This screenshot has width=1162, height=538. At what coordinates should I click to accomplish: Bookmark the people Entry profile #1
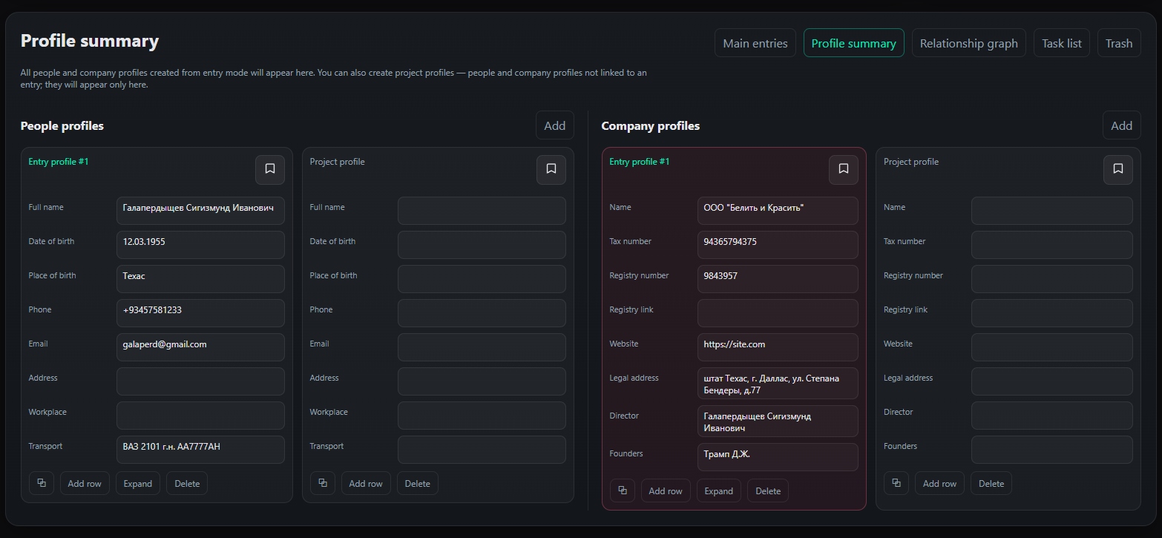(270, 169)
